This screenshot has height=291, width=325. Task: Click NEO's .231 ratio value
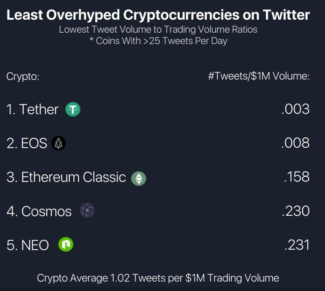pyautogui.click(x=297, y=245)
